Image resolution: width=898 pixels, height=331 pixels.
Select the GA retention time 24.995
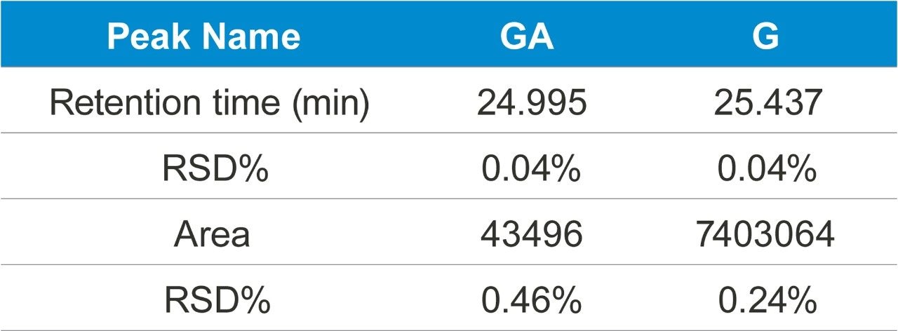point(531,104)
